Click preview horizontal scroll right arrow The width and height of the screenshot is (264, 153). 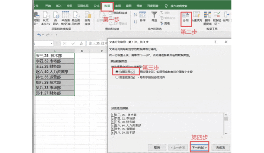click(222, 137)
